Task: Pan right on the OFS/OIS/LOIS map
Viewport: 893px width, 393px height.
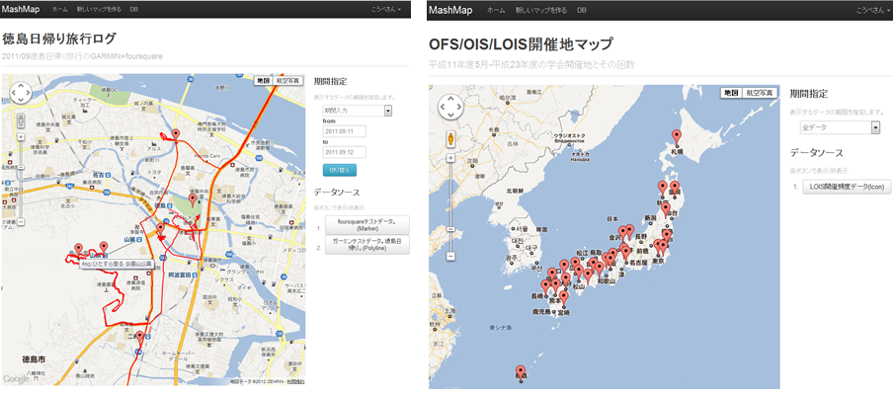Action: coord(458,107)
